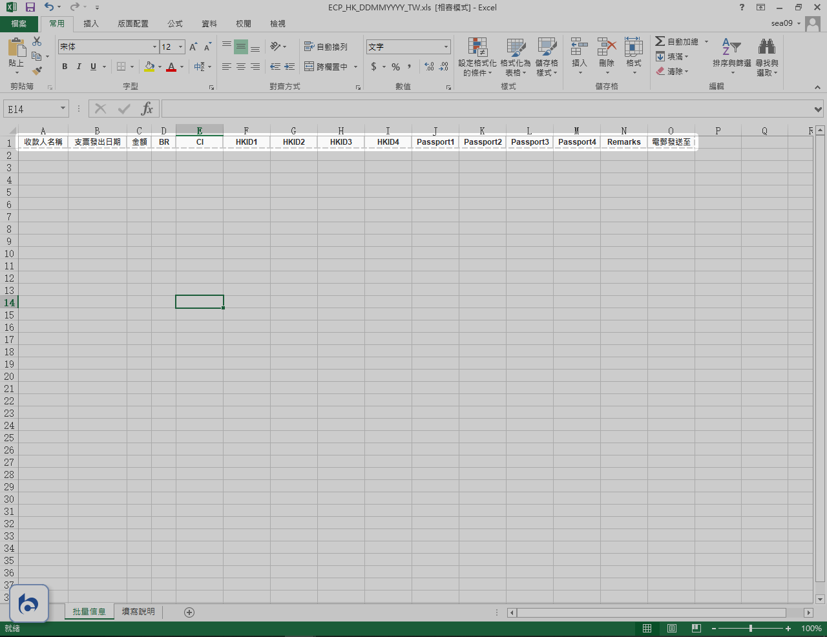Toggle Italic formatting
This screenshot has width=827, height=637.
pyautogui.click(x=79, y=67)
